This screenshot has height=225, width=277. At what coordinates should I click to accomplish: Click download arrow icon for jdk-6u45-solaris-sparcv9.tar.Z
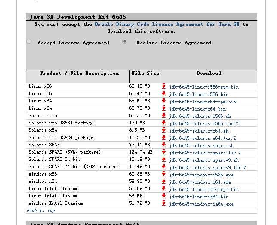163,166
